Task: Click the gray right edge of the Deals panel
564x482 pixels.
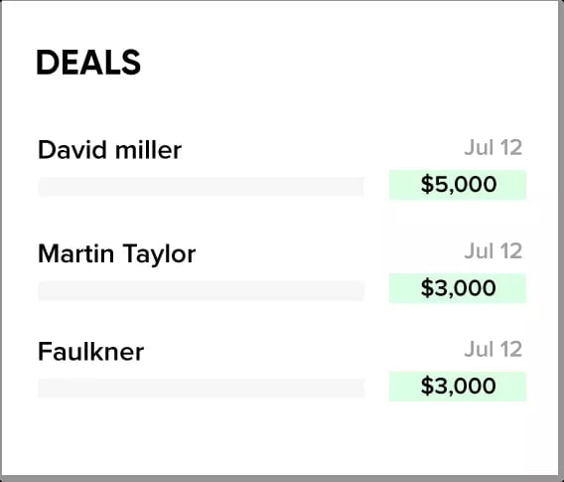Action: (x=561, y=238)
